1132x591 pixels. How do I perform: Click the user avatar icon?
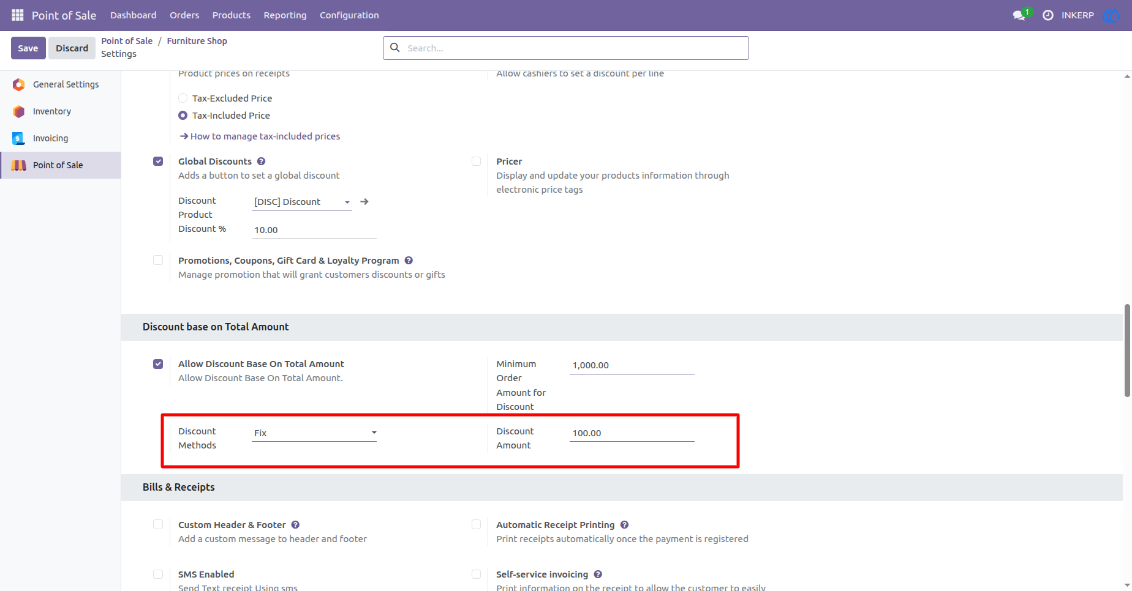1111,15
